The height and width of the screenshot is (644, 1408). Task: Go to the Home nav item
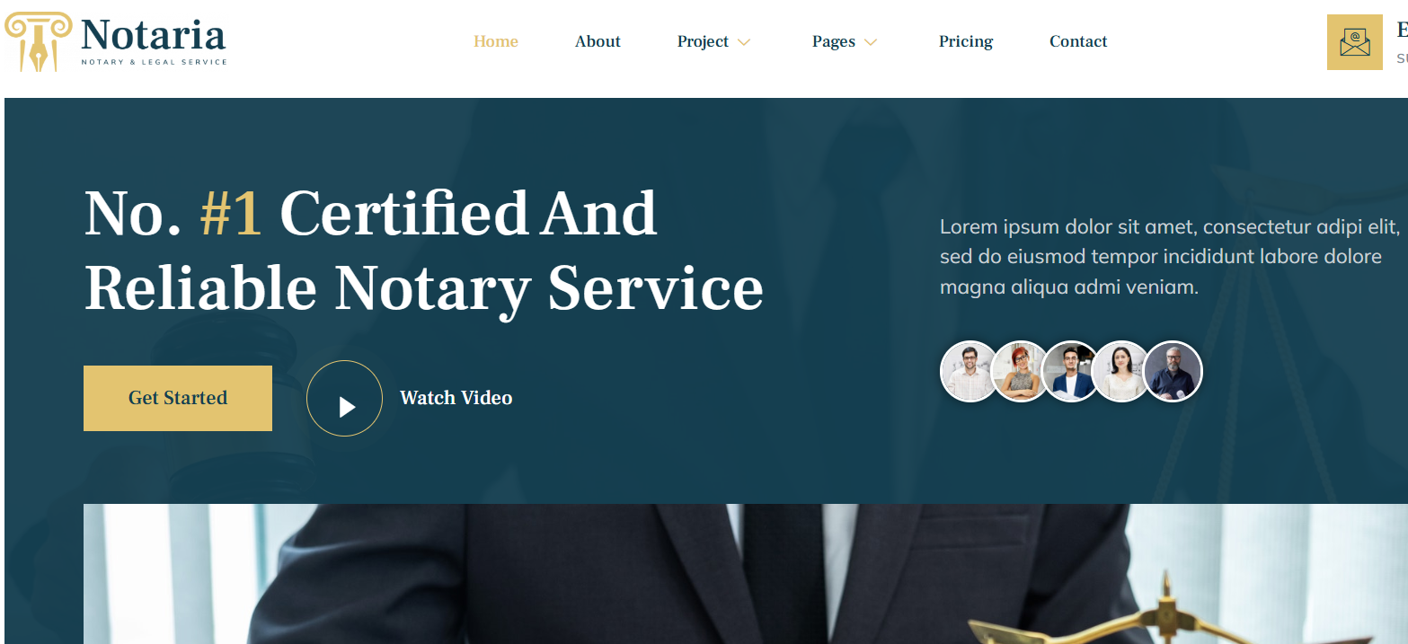coord(496,41)
